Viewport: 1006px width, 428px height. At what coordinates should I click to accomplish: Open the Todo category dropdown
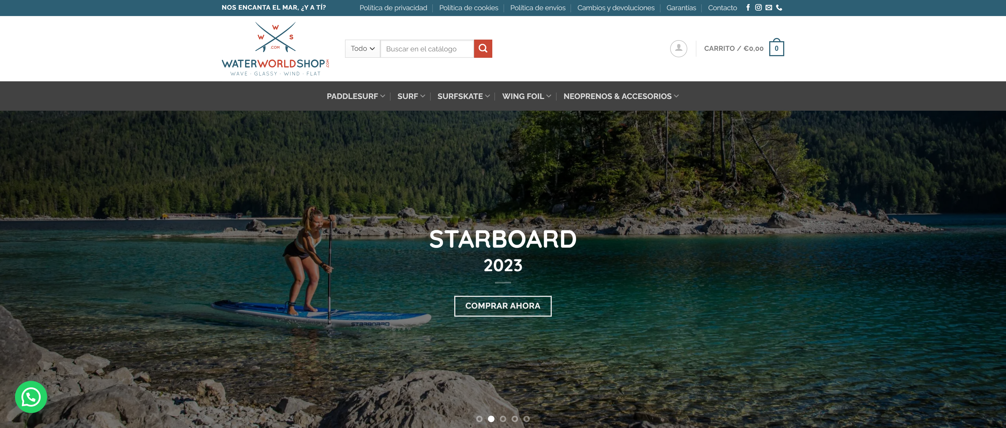362,48
